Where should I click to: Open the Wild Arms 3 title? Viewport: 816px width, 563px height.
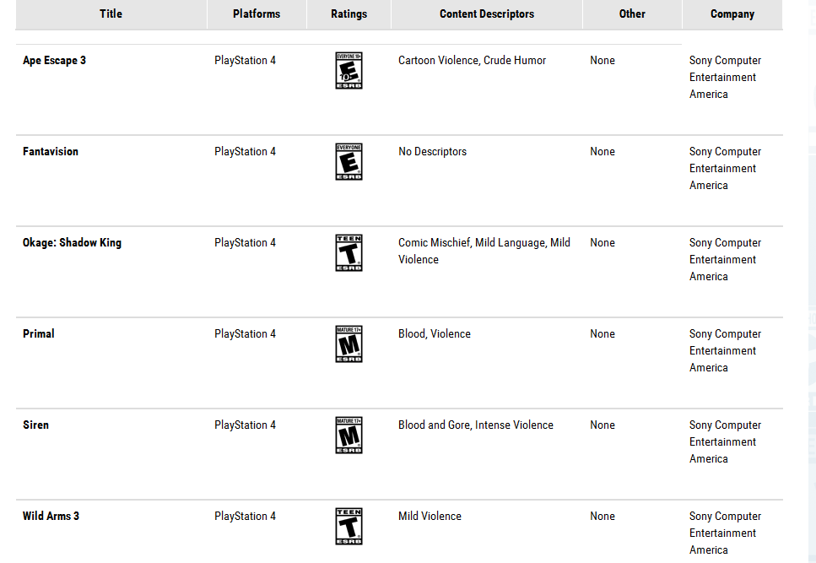point(51,517)
